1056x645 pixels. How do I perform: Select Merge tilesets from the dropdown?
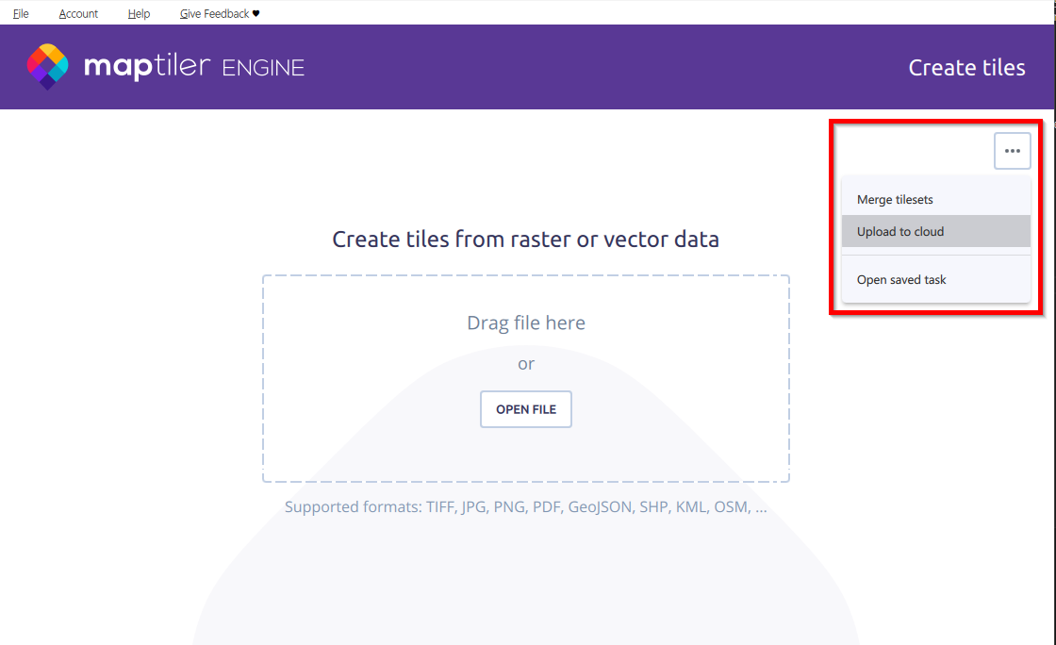[895, 200]
